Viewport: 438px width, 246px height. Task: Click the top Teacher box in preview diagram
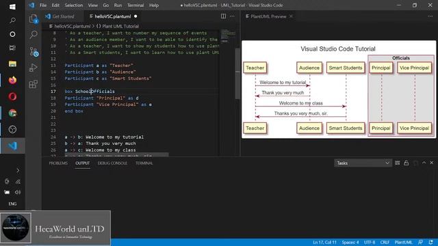coord(255,68)
